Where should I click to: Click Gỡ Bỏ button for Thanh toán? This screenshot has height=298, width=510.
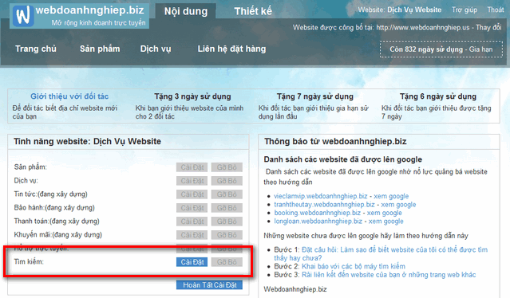227,221
